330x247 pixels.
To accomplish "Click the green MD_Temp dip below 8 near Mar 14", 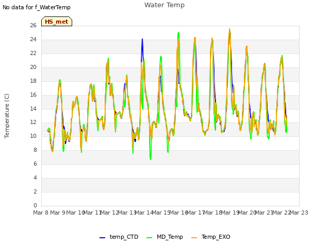I will (151, 158).
